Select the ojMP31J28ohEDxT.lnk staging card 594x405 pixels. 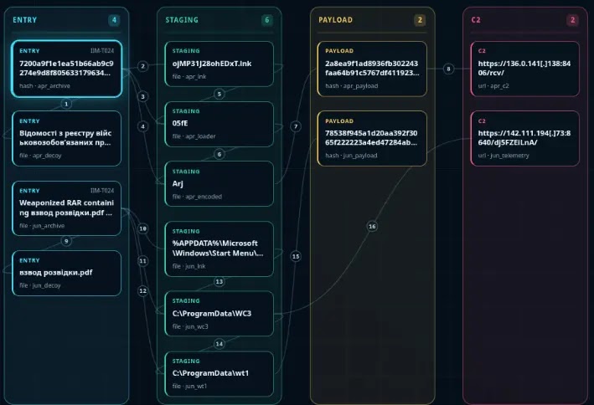[x=220, y=64]
